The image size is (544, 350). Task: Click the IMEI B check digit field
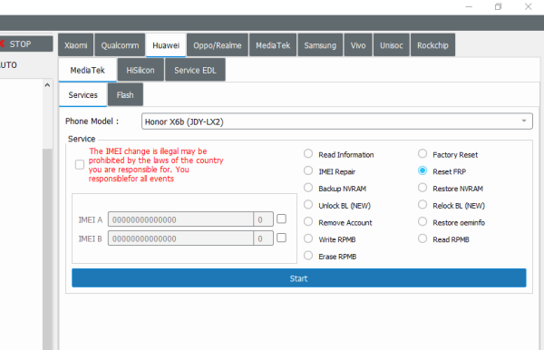point(263,238)
